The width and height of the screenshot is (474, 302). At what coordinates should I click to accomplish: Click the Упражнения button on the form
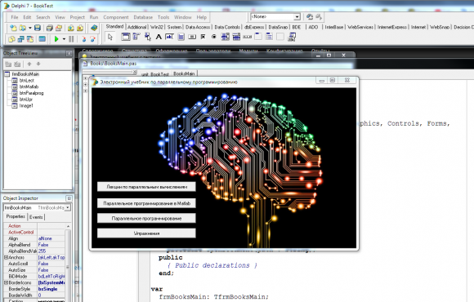point(146,233)
